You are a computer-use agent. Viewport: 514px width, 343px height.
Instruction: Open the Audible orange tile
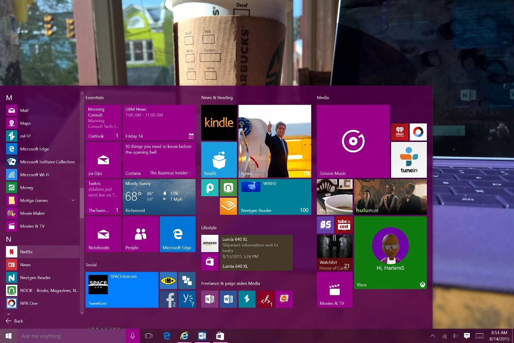[x=228, y=206]
